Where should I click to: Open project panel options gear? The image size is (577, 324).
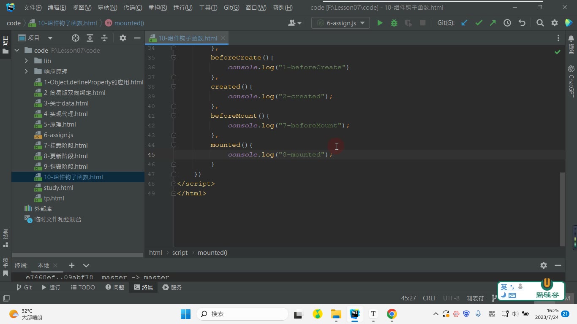coord(123,38)
